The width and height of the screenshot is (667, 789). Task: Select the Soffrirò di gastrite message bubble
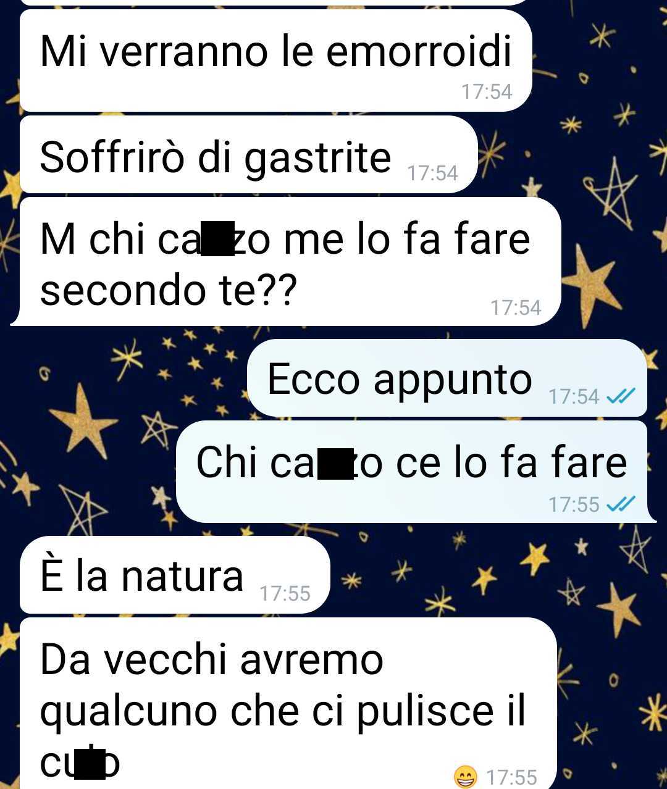249,155
